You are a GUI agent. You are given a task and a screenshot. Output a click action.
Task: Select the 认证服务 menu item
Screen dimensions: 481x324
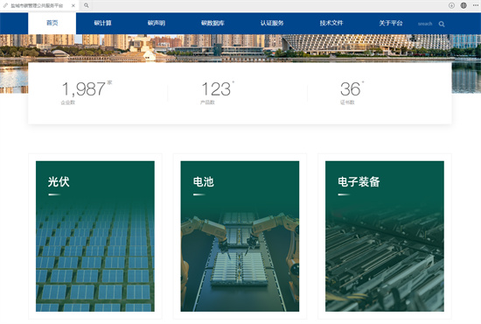(272, 23)
